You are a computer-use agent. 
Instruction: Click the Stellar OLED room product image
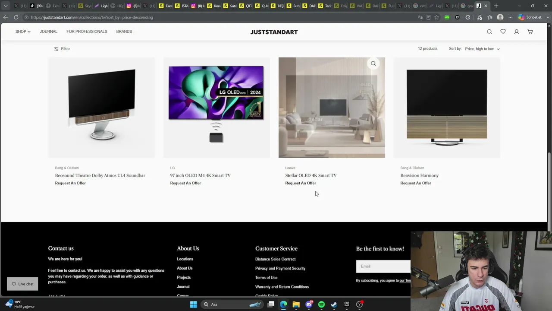[x=332, y=108]
